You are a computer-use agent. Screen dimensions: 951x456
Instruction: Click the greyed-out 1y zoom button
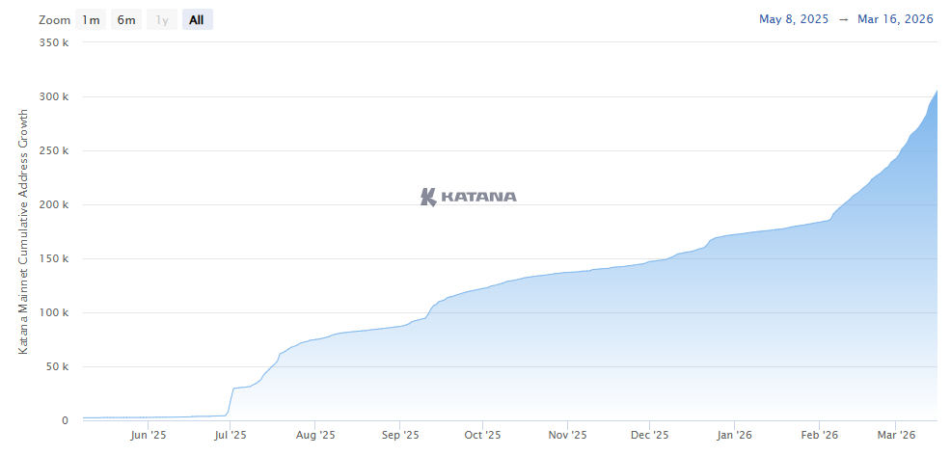(x=162, y=19)
